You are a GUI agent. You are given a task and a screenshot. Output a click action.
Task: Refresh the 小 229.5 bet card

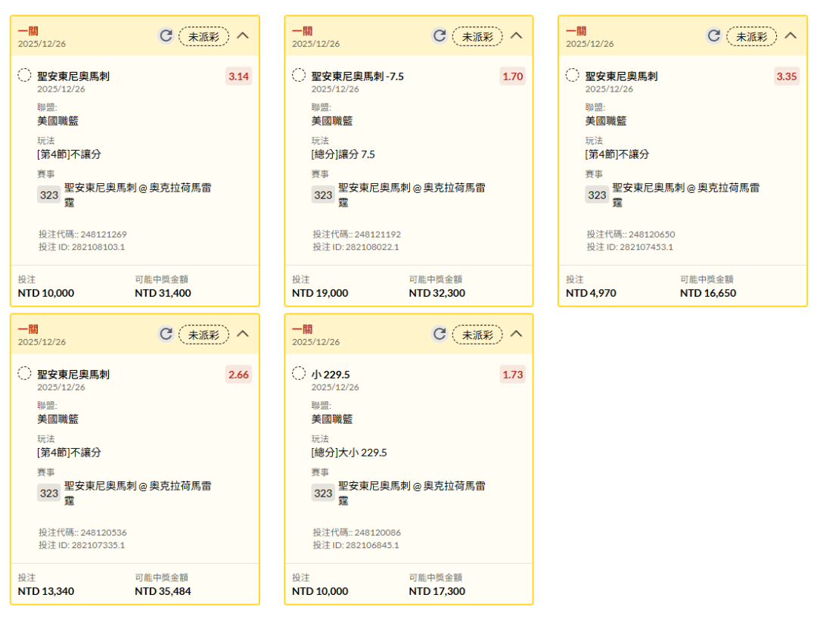tap(440, 334)
